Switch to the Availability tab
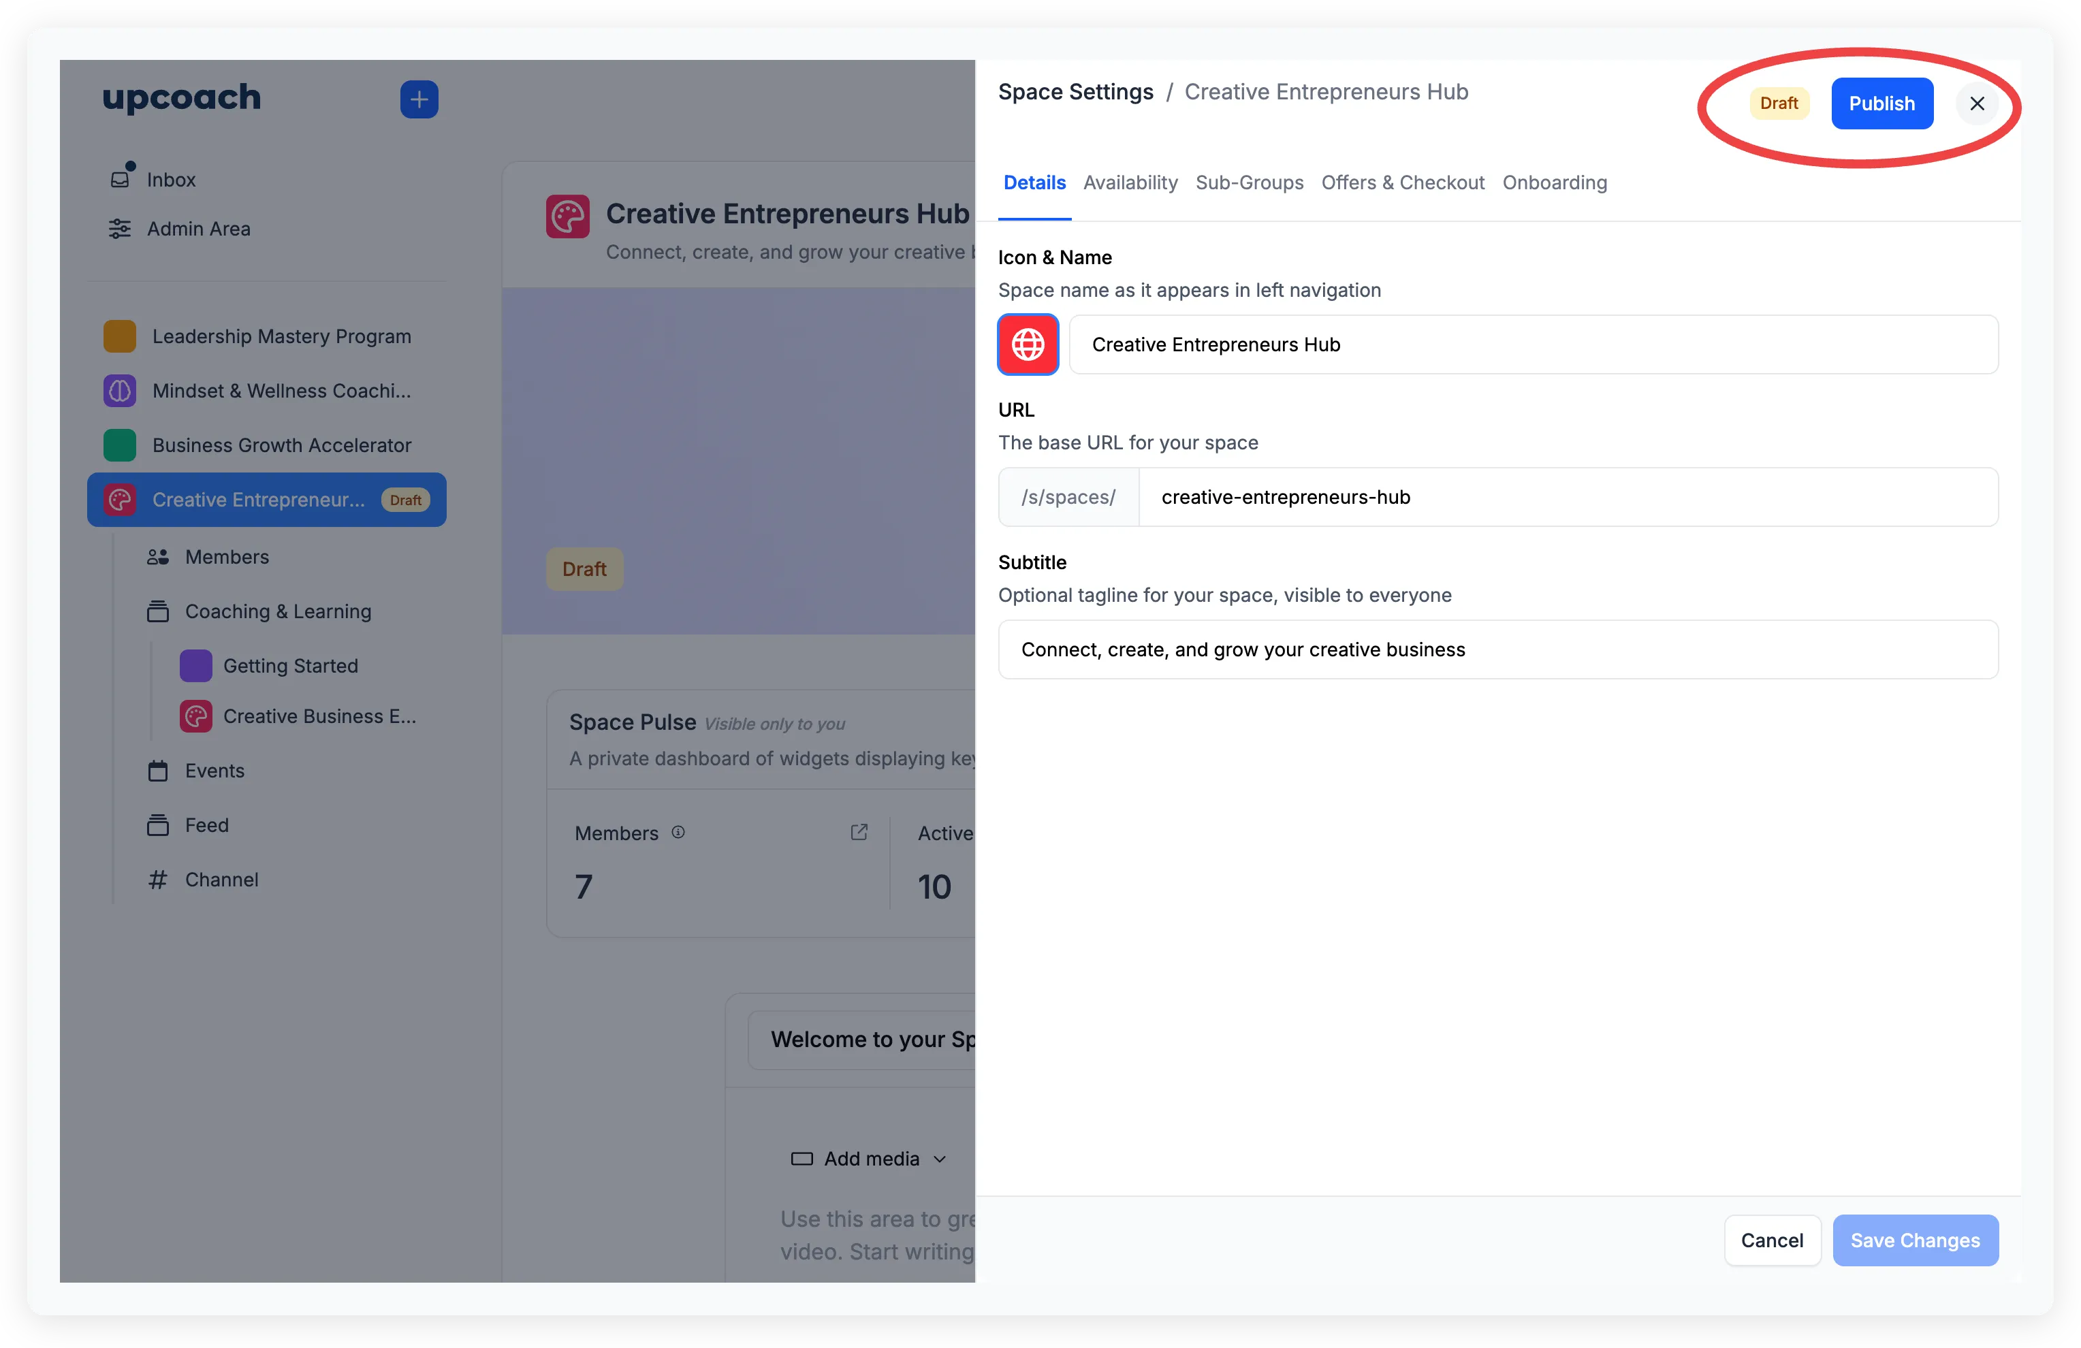Image resolution: width=2081 pixels, height=1348 pixels. coord(1130,182)
